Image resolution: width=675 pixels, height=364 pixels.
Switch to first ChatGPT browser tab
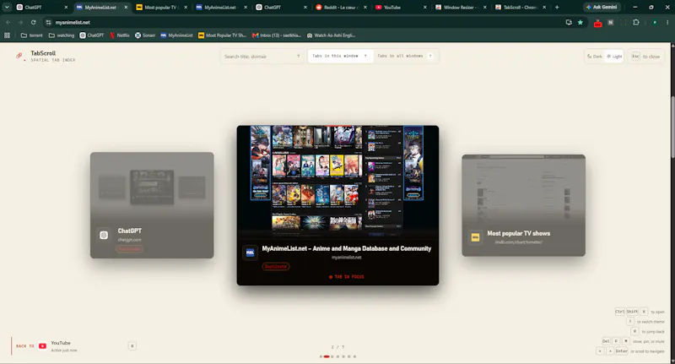pyautogui.click(x=42, y=8)
